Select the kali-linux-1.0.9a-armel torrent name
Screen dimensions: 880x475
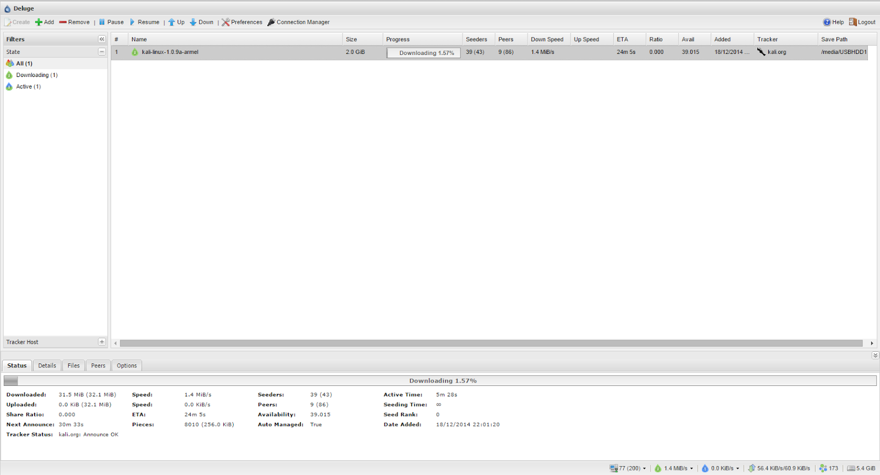(170, 52)
